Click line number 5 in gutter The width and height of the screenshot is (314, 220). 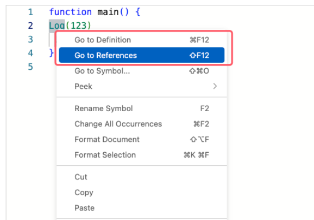30,67
